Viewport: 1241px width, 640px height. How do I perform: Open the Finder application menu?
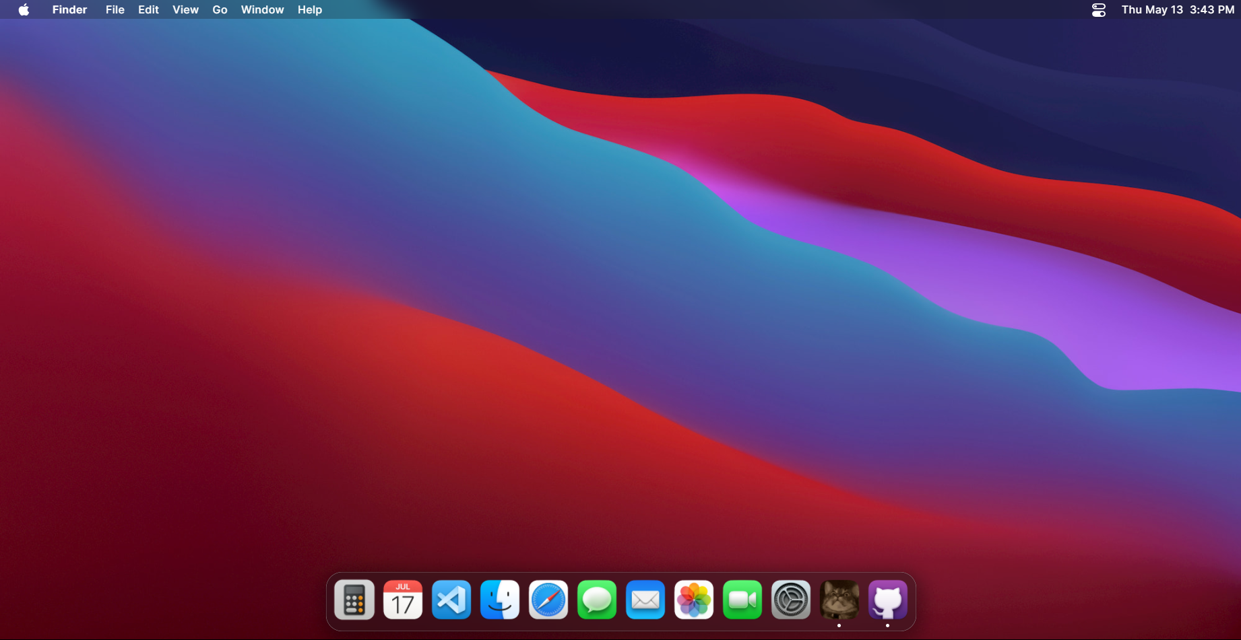(69, 9)
